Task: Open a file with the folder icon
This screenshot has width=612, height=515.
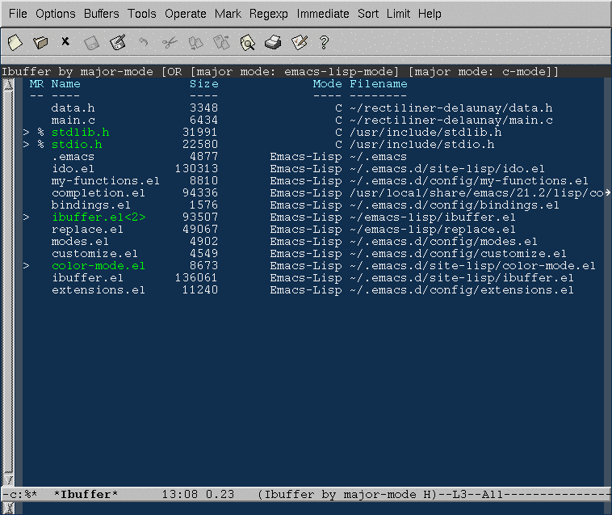Action: point(40,42)
